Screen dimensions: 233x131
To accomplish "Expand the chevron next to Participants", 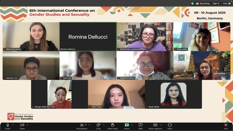I will pos(89,125).
